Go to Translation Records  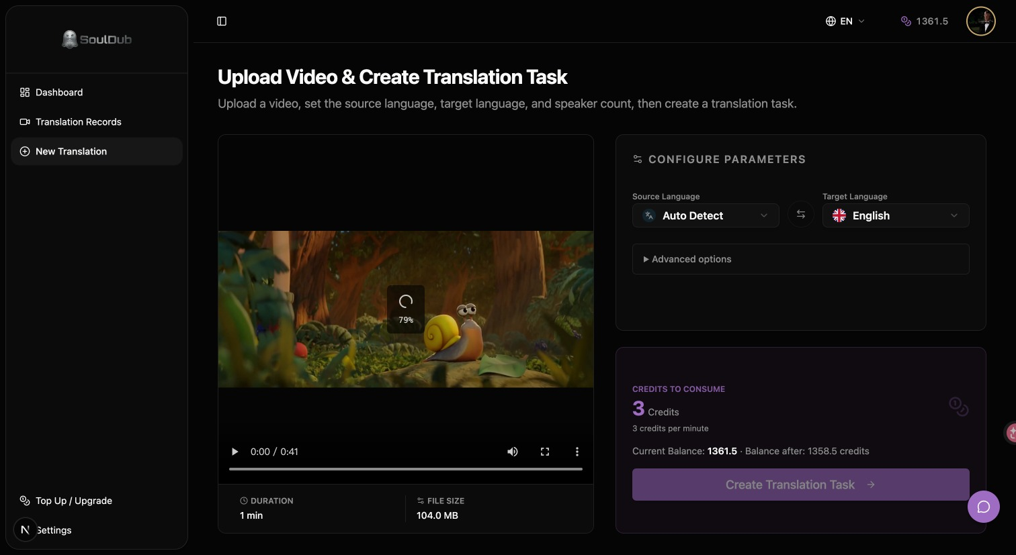pyautogui.click(x=97, y=122)
